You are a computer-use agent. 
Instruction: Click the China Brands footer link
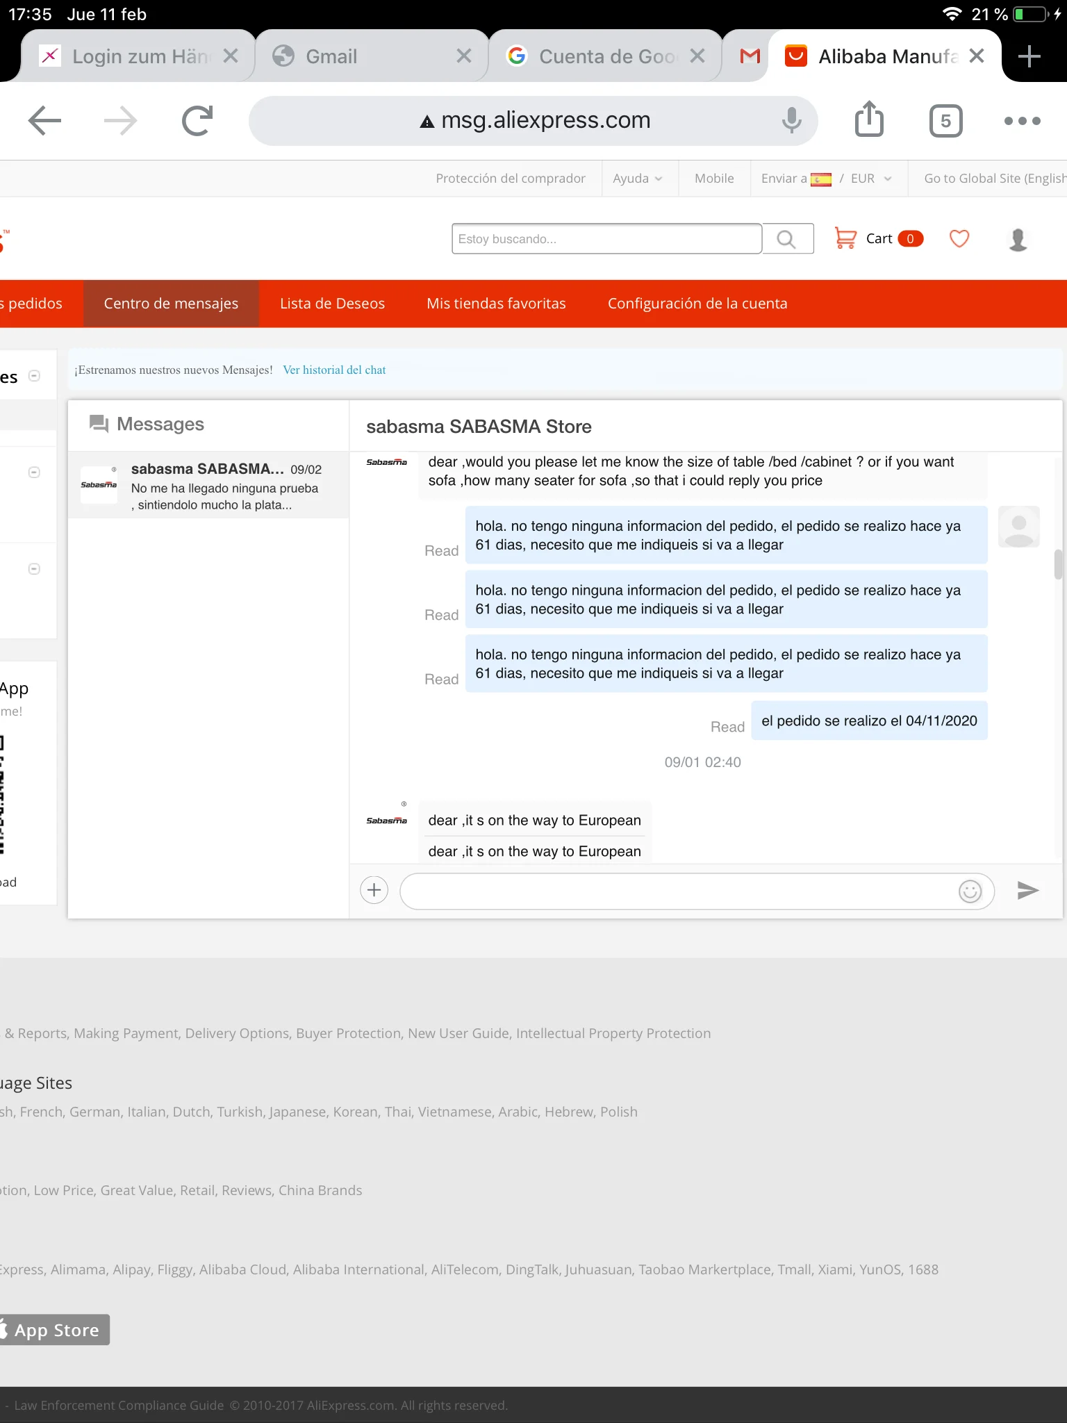click(x=320, y=1190)
